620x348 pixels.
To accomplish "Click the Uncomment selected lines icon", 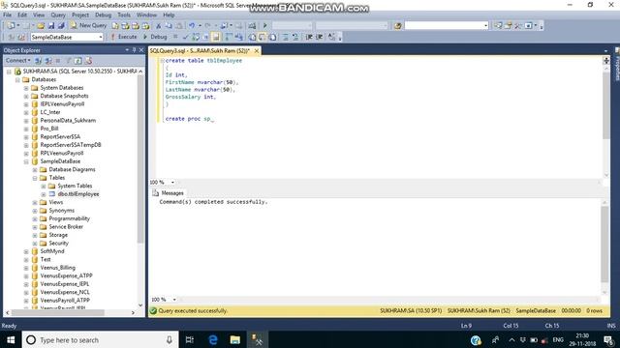I will (x=294, y=37).
